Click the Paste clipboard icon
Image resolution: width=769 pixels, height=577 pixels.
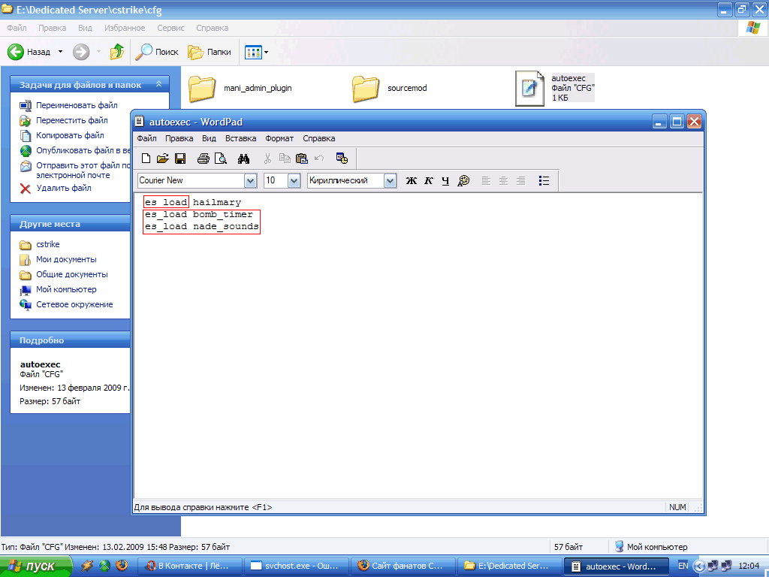coord(302,158)
